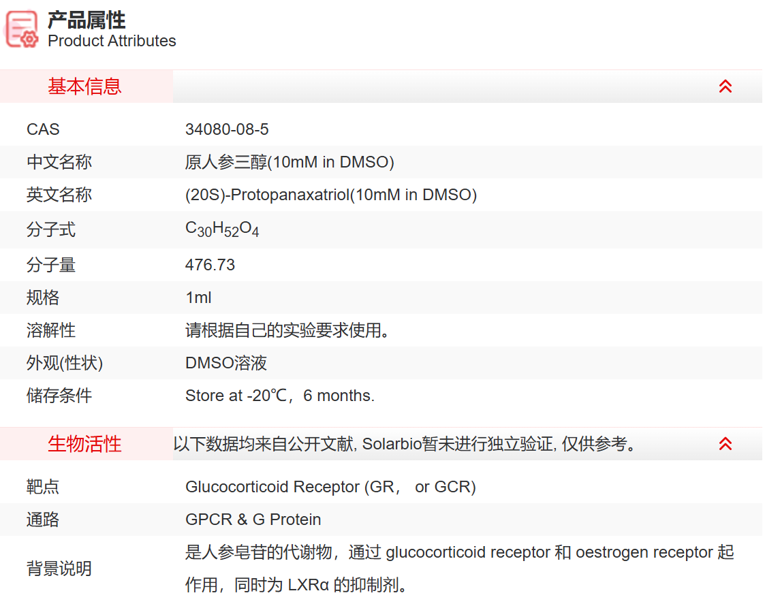
Task: Select the (20S)-Protopanaxatriol English name
Action: [x=330, y=195]
